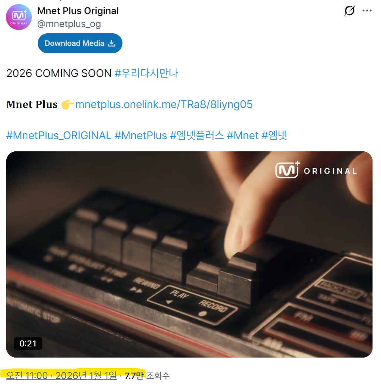Open the Mnet Plus Original display name
Image resolution: width=381 pixels, height=389 pixels.
click(78, 11)
